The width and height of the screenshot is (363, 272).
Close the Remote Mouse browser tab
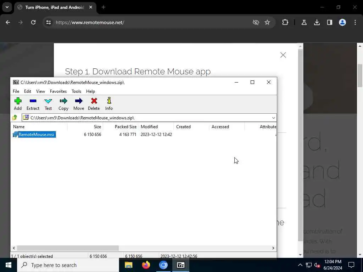91,7
